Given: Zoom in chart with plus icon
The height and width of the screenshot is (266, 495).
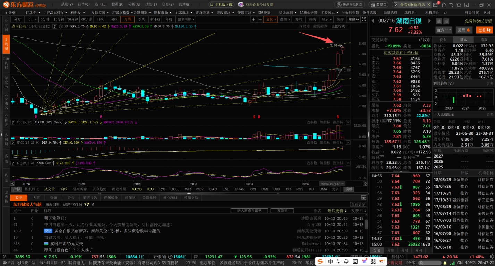Looking at the screenshot, I should 254,19.
